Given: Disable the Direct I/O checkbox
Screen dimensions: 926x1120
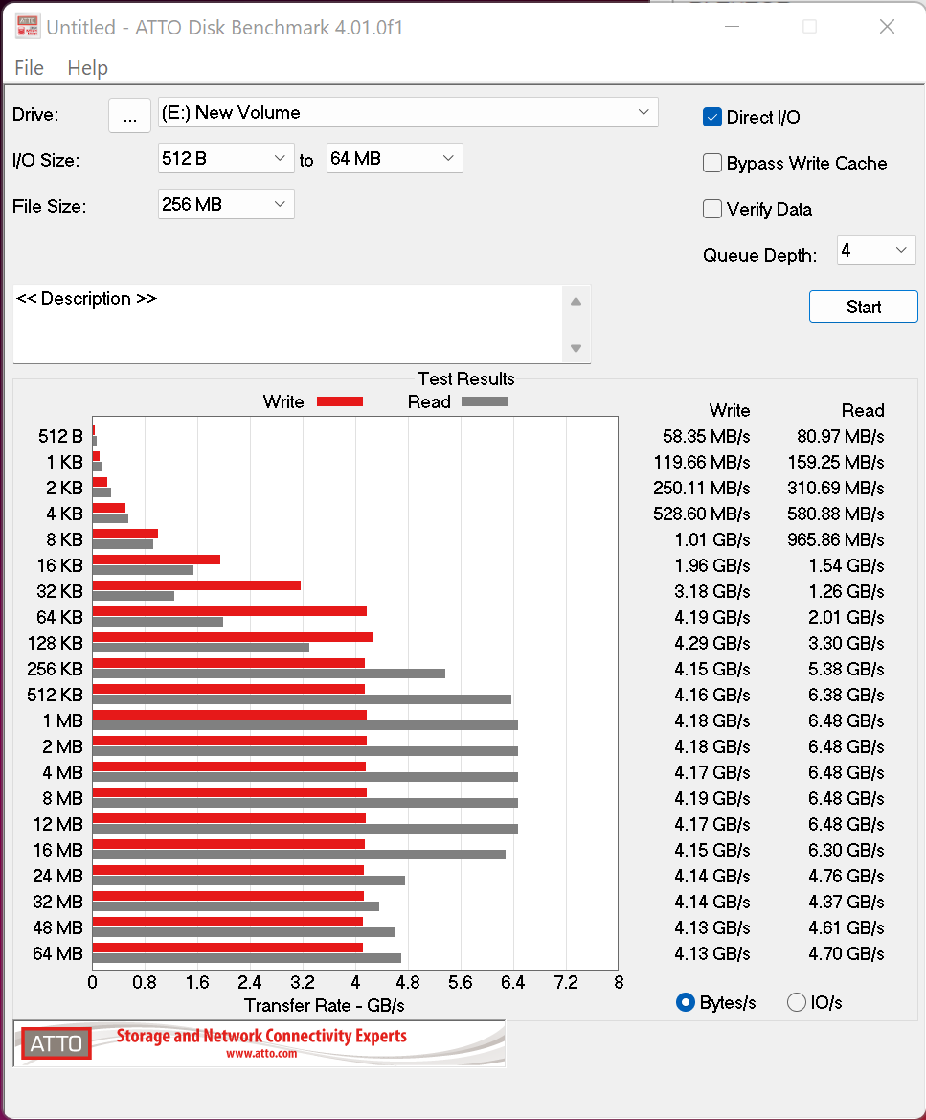Looking at the screenshot, I should pos(712,117).
